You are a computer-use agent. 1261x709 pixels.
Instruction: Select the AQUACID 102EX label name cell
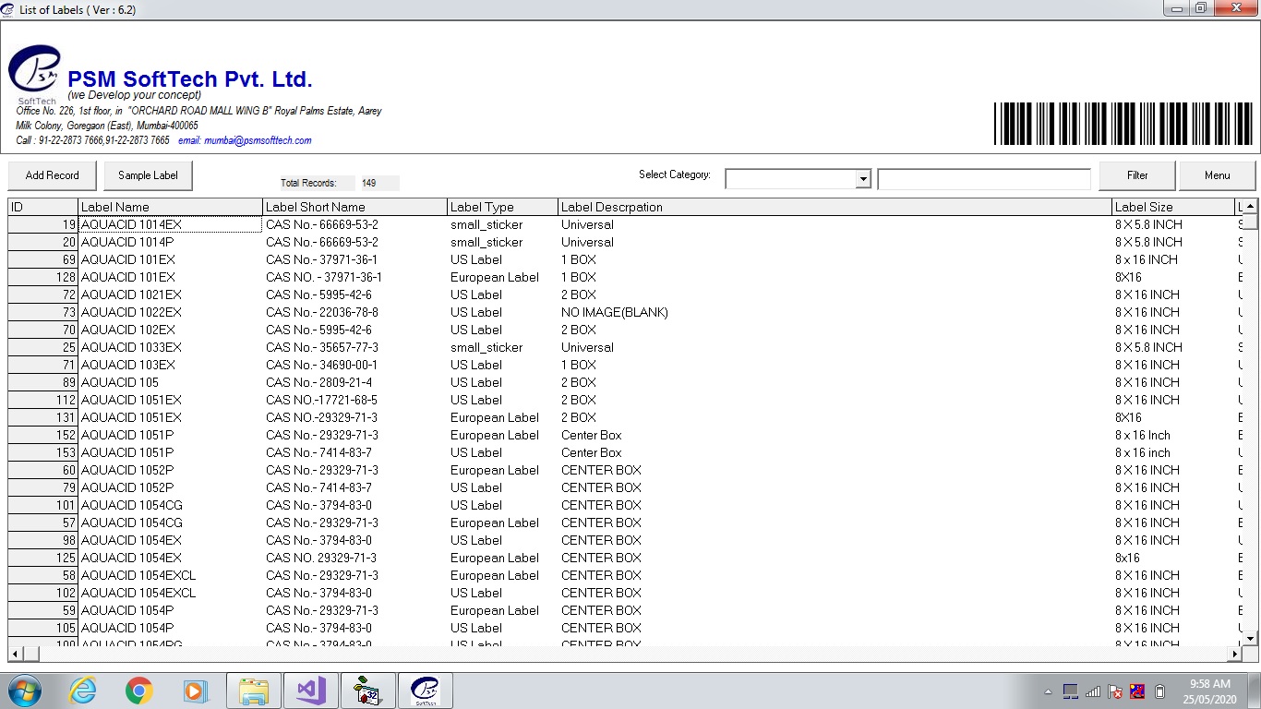(171, 330)
